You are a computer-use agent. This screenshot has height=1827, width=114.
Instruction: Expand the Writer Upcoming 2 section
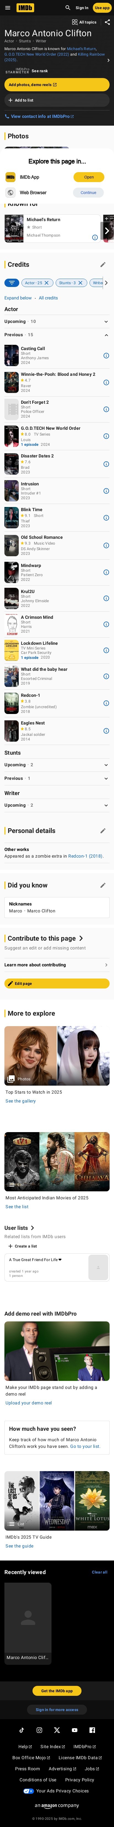(57, 805)
